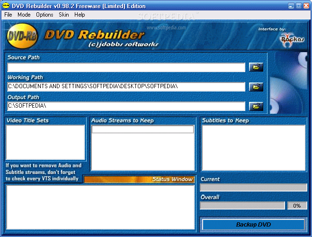Maximize the DVD Rebuilder window
This screenshot has height=237, width=312.
click(x=298, y=6)
